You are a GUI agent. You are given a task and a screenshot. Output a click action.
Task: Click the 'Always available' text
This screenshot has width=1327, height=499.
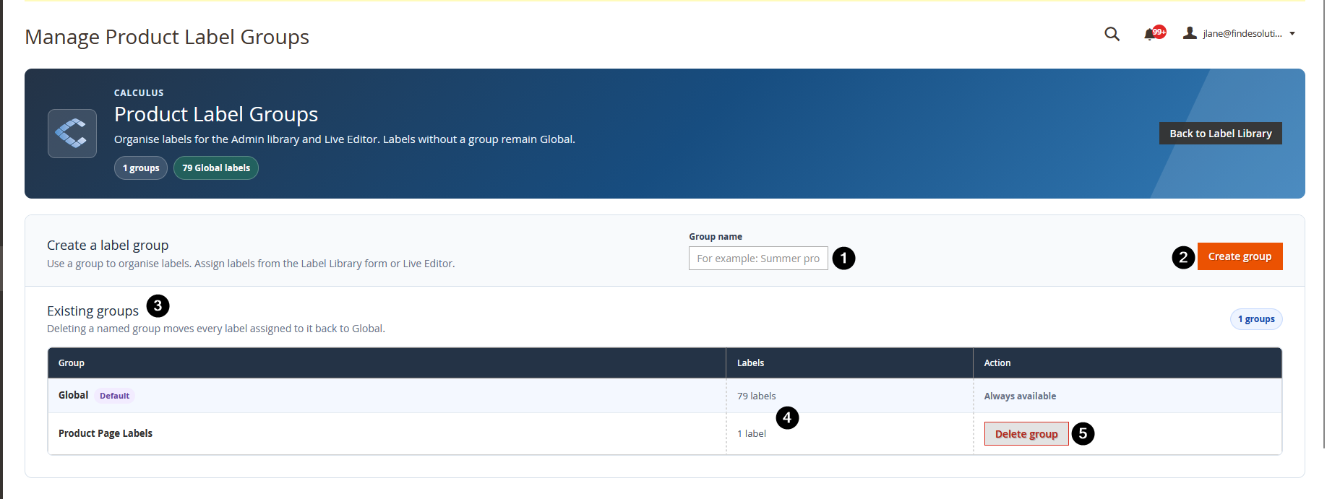1020,396
